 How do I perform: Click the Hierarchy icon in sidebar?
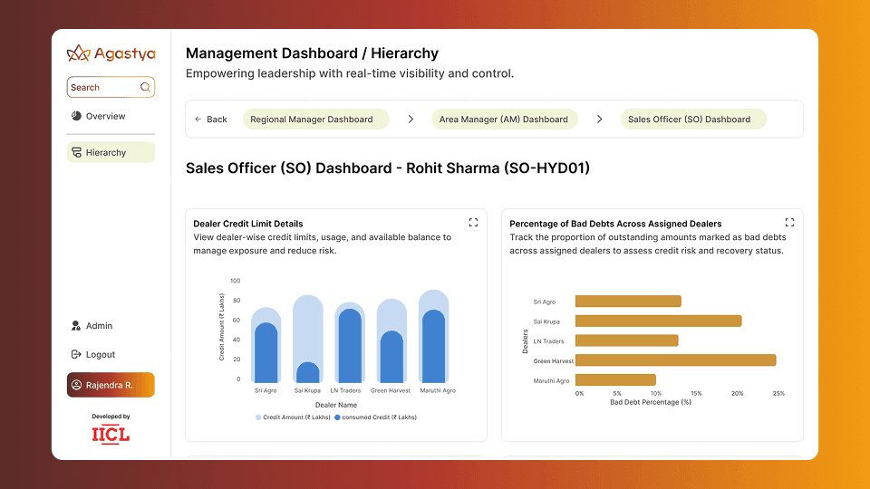pos(76,152)
